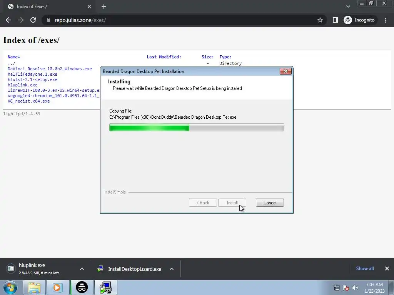Open the clock showing 7:03 AM
Viewport: 394px width, 295px height.
point(374,288)
